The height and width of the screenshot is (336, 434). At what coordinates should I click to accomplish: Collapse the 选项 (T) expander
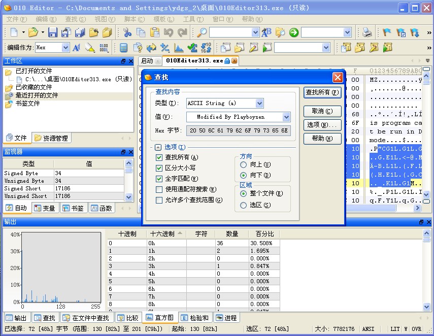point(158,147)
